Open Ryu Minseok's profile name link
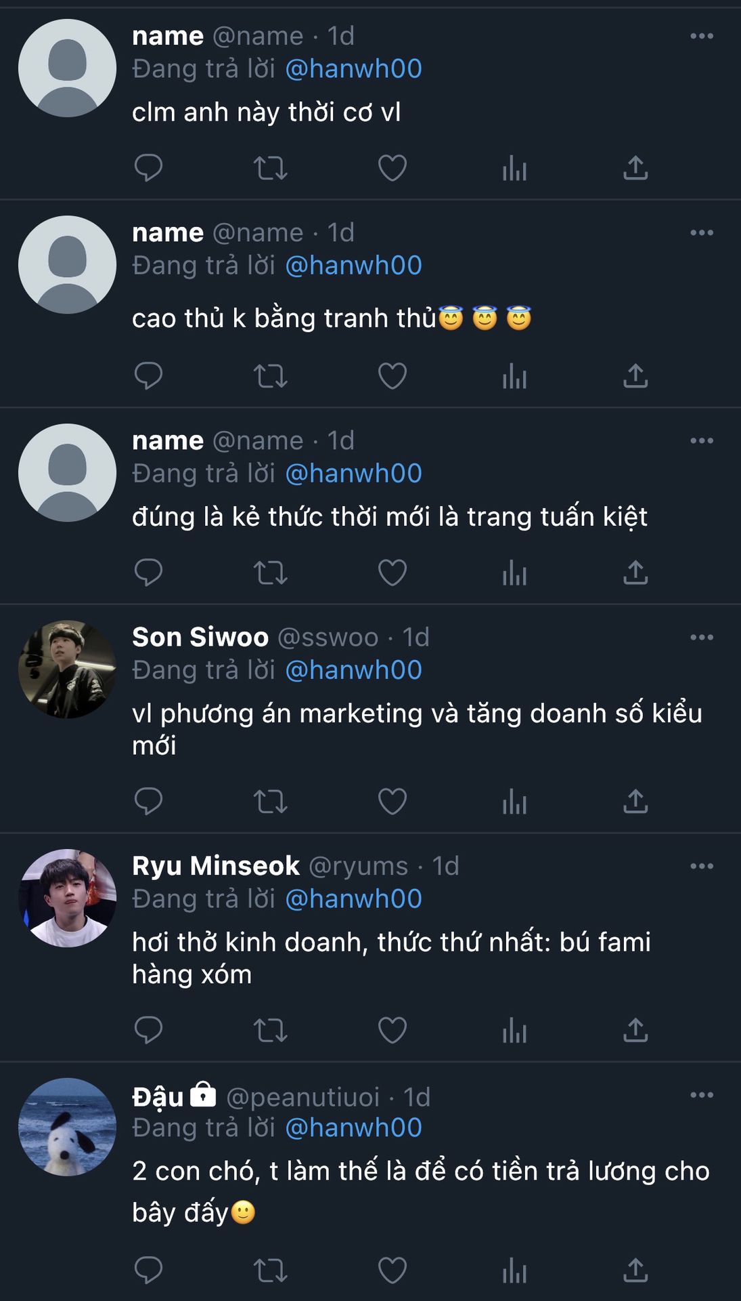This screenshot has height=1301, width=741. [x=216, y=866]
